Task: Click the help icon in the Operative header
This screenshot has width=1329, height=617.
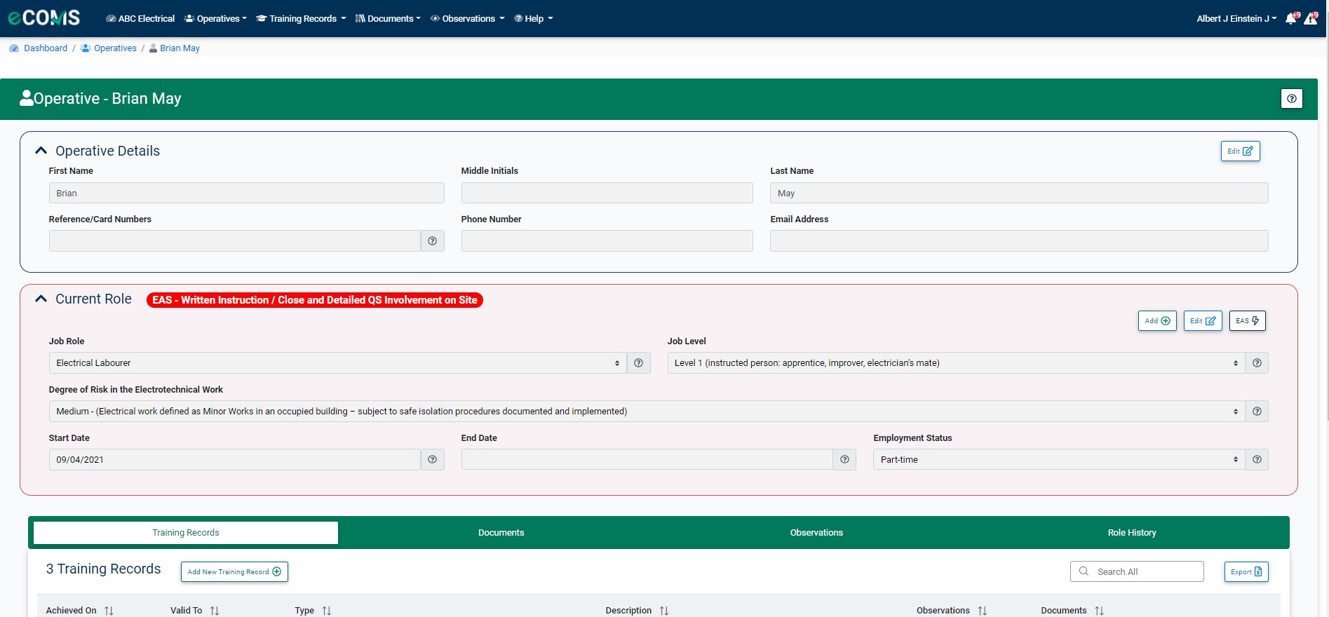Action: pyautogui.click(x=1291, y=99)
